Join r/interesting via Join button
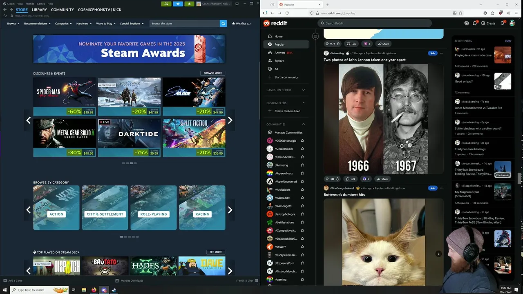 coord(433,53)
